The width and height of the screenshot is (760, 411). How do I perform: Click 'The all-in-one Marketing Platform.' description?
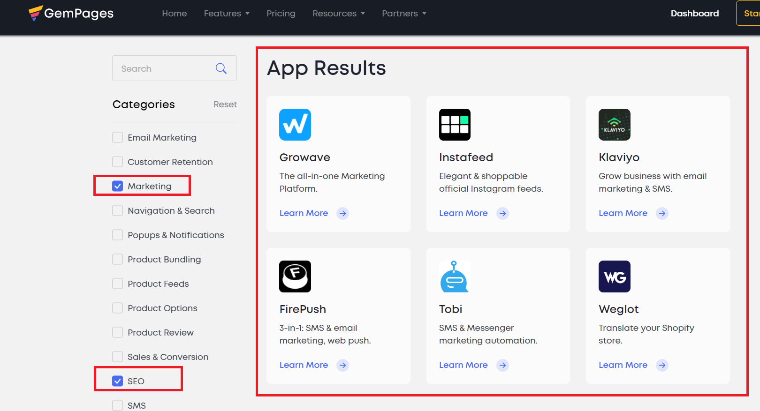tap(332, 182)
